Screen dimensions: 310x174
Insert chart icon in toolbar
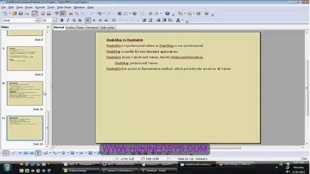click(120, 14)
